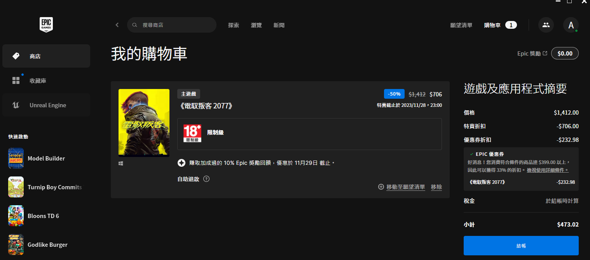Click the 限制級 rating label
590x260 pixels.
point(215,133)
